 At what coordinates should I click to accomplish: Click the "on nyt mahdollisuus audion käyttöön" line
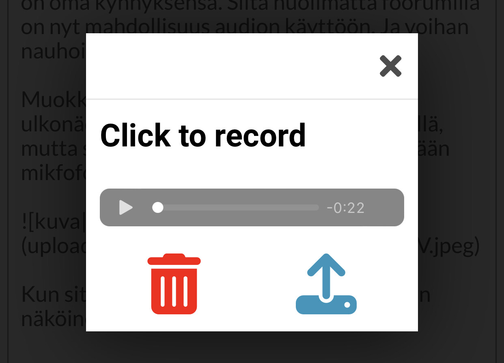245,28
